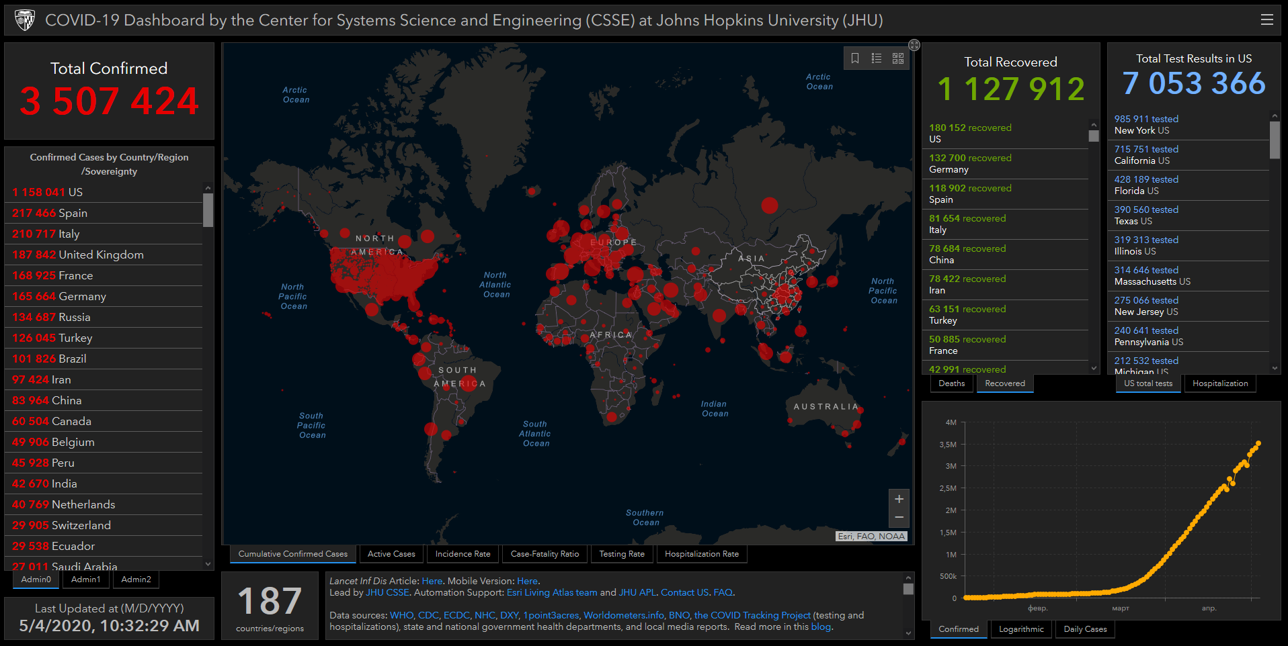Show Daily Cases chart
The width and height of the screenshot is (1288, 646).
(1085, 629)
